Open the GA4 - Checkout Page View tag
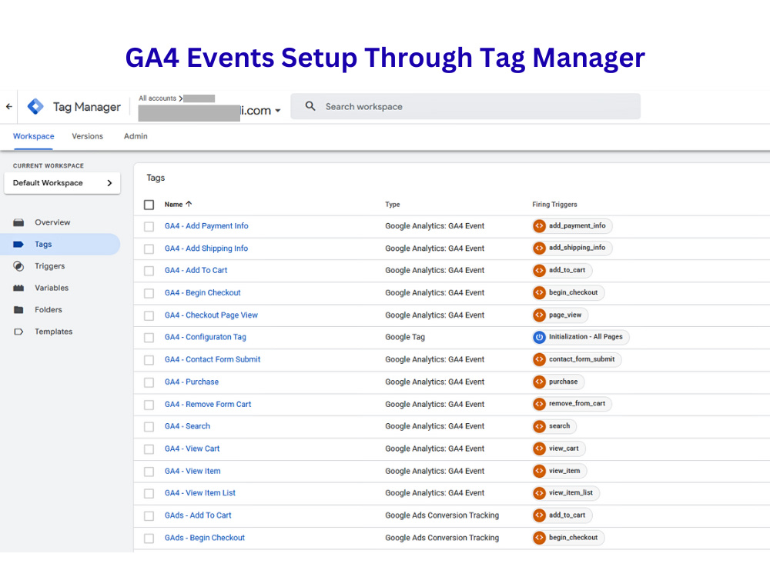This screenshot has height=577, width=770. 211,315
